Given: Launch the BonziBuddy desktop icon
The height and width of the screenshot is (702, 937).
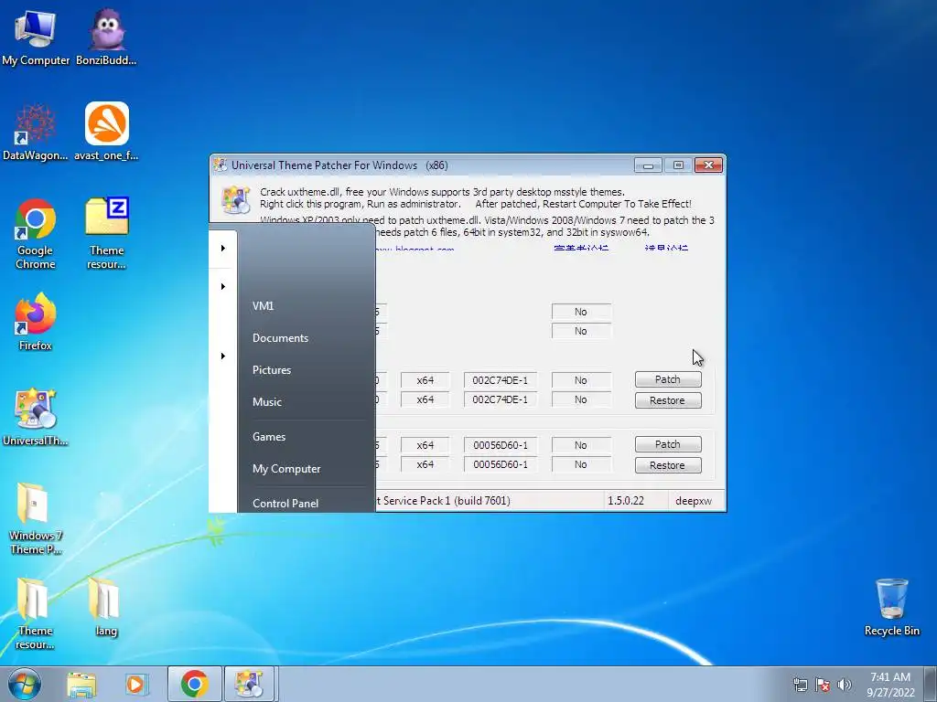Looking at the screenshot, I should (106, 37).
